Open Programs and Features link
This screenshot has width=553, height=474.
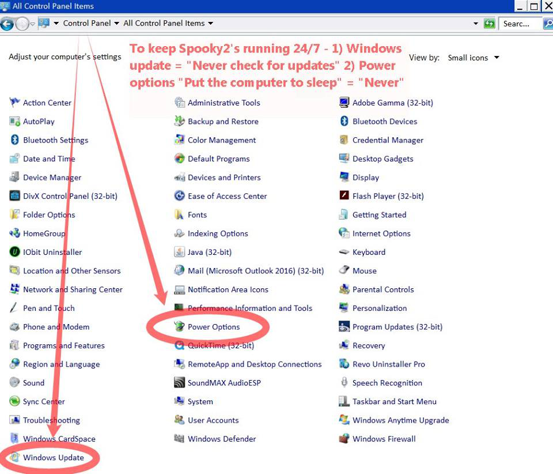coord(64,345)
